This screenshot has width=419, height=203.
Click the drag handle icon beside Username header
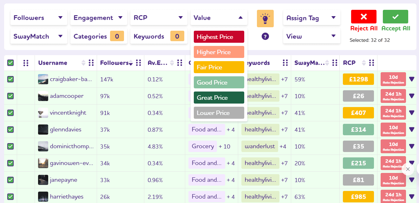pos(91,63)
